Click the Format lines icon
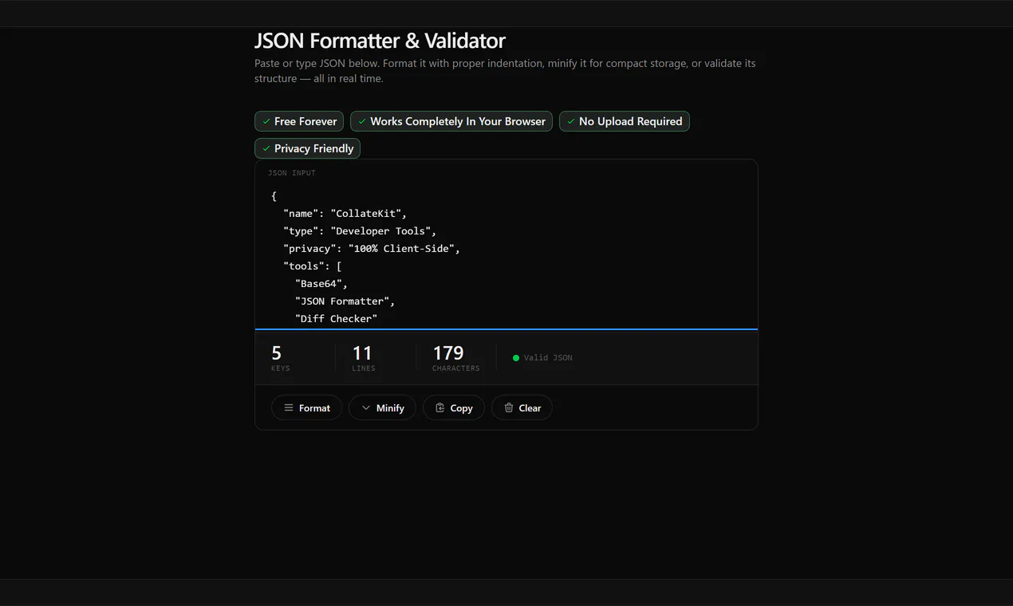The width and height of the screenshot is (1013, 606). tap(289, 407)
